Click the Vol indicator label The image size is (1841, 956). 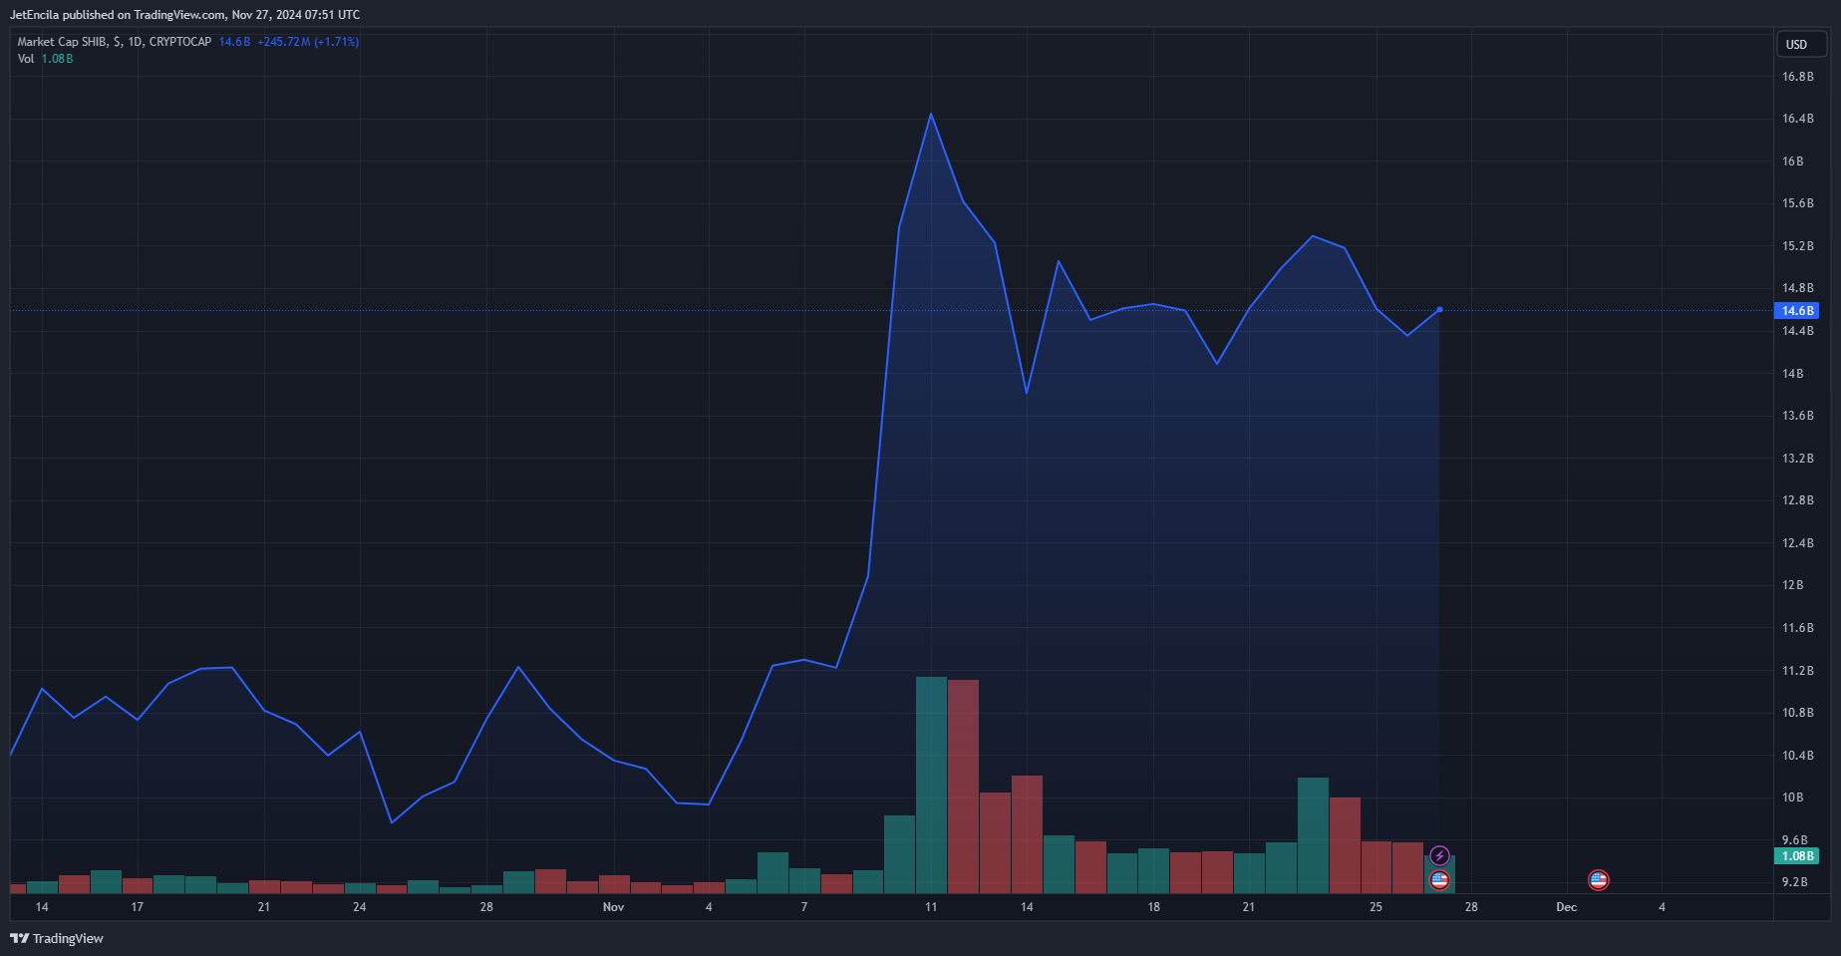(x=26, y=59)
